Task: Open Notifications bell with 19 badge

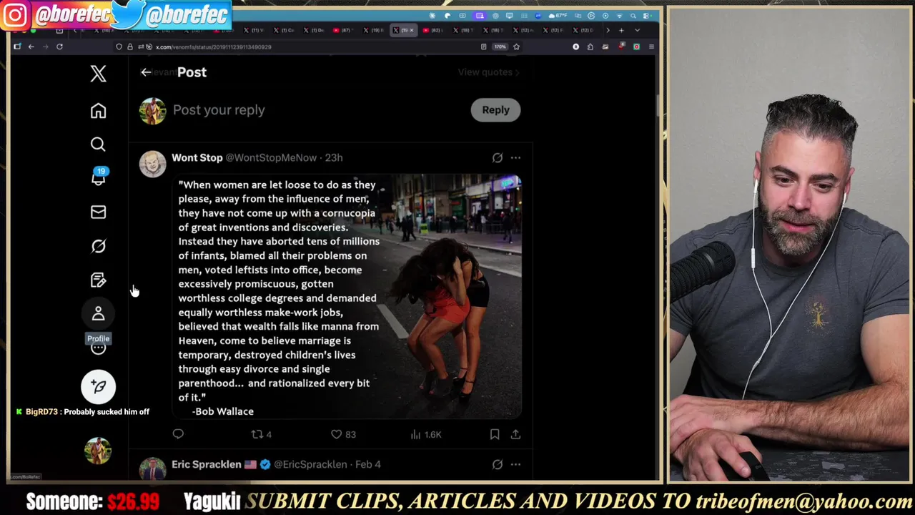Action: coord(98,177)
